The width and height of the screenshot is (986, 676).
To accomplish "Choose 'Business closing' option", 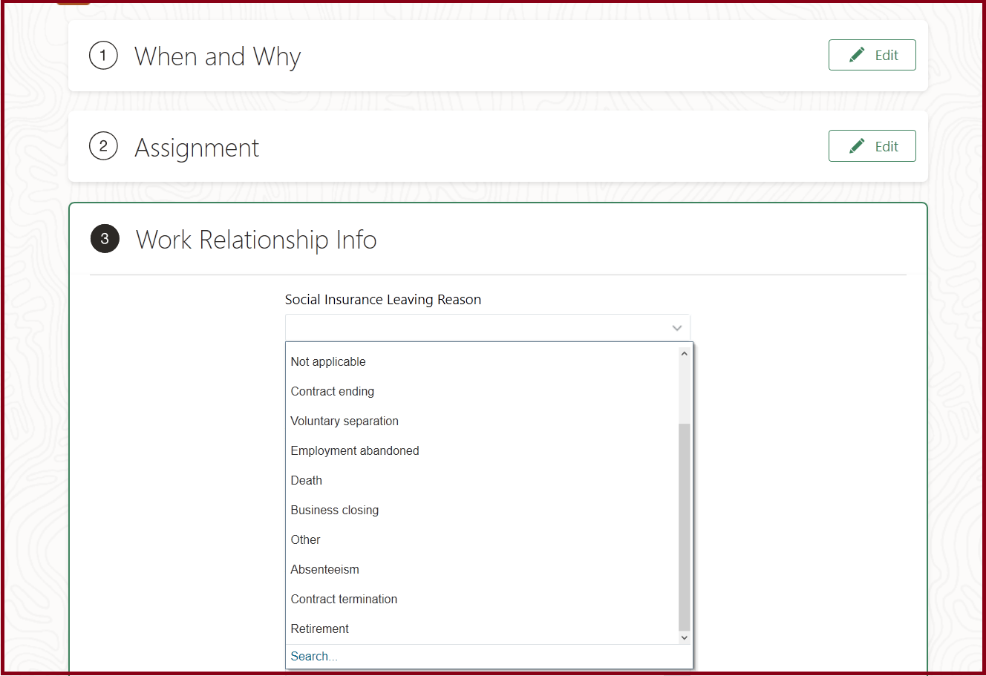I will (335, 511).
